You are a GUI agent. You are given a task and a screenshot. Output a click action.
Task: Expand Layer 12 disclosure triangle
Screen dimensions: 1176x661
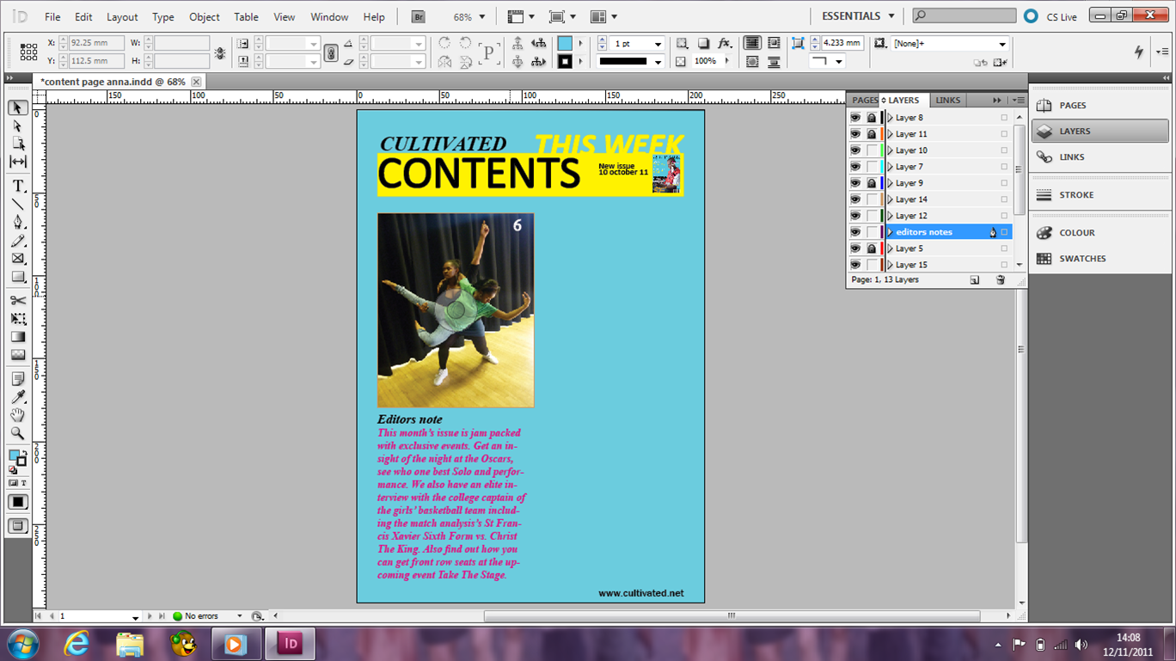pyautogui.click(x=890, y=216)
